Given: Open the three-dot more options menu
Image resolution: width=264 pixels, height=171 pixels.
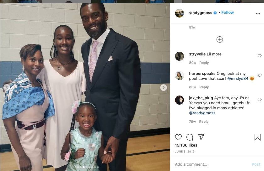Looking at the screenshot, I should [258, 13].
